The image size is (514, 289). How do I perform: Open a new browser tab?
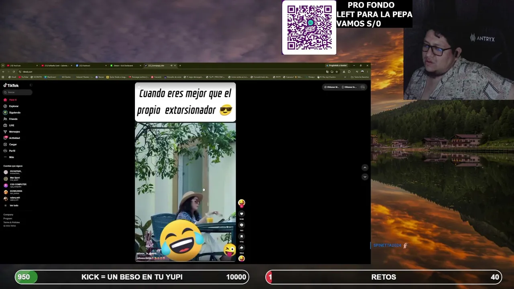click(x=180, y=65)
